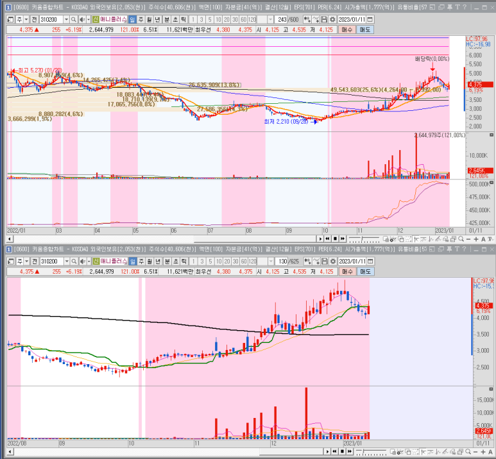Viewport: 496px width, 459px height.
Task: Click interval 5 in upper chart toolbar
Action: coord(209,20)
